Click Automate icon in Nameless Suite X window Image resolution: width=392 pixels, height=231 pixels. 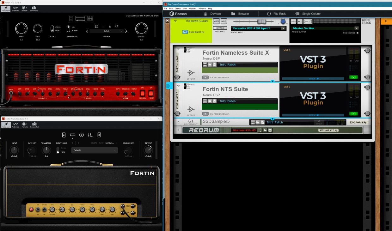tap(15, 124)
